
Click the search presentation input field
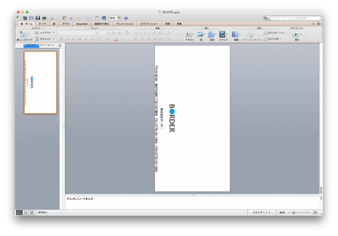[x=296, y=18]
